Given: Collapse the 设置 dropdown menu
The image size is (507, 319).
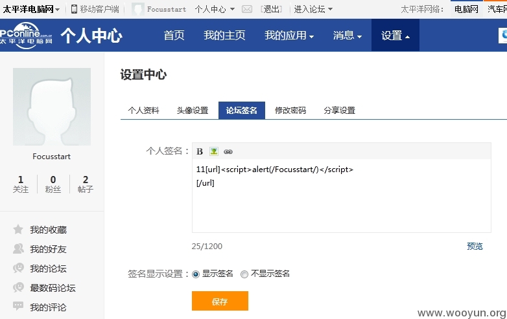Looking at the screenshot, I should [x=395, y=35].
